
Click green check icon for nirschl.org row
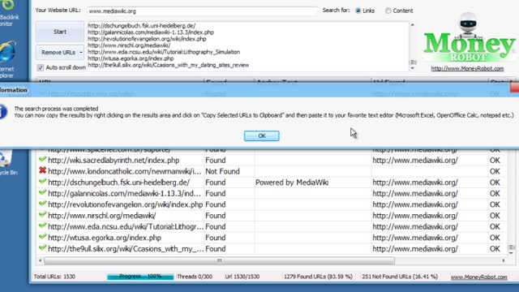coord(42,215)
